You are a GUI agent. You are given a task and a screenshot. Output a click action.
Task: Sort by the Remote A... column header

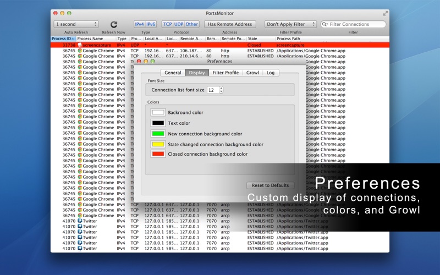pyautogui.click(x=193, y=38)
